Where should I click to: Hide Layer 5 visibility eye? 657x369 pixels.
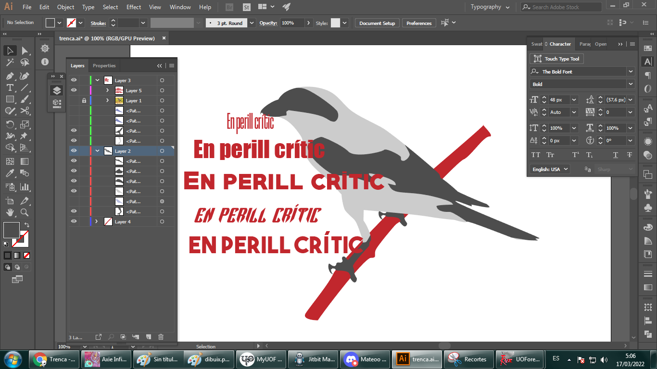click(x=74, y=90)
